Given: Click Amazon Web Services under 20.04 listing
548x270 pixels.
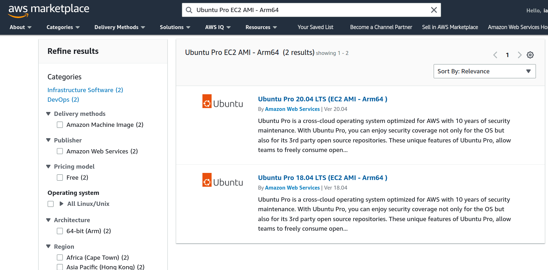Looking at the screenshot, I should [x=292, y=109].
